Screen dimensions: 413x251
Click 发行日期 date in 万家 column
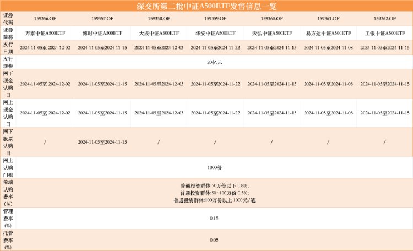pyautogui.click(x=45, y=48)
